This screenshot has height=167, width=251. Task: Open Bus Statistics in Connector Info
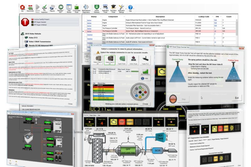tap(145, 72)
